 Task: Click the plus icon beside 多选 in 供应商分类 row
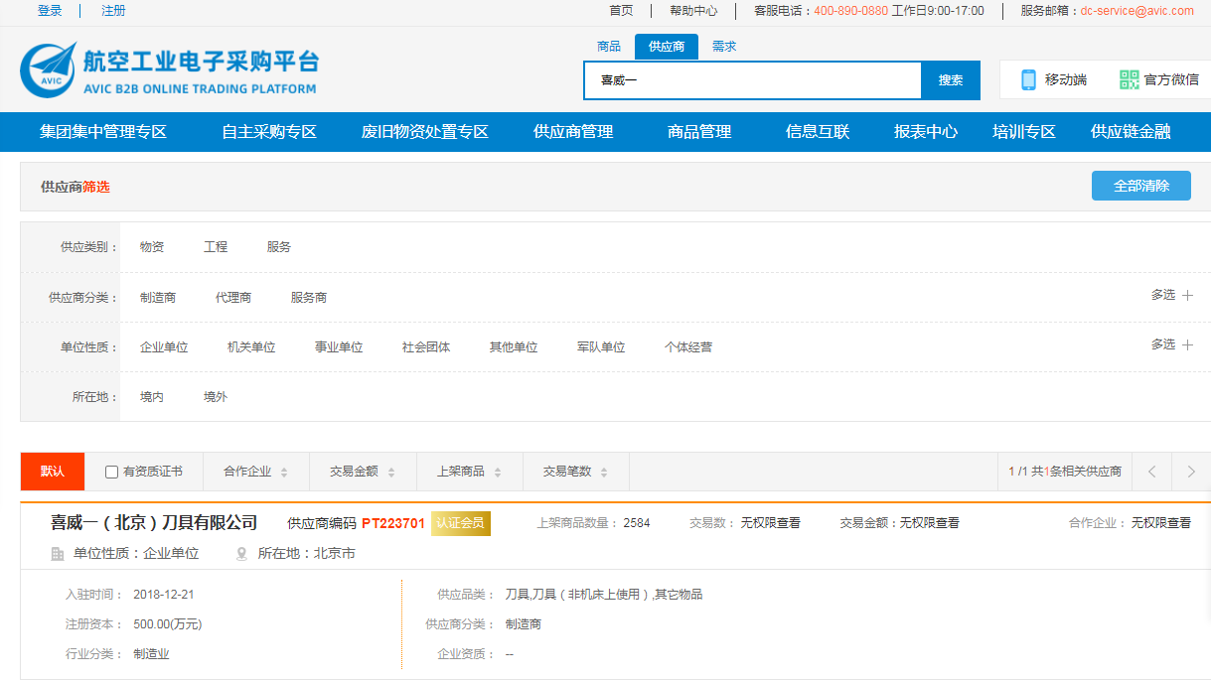1187,295
